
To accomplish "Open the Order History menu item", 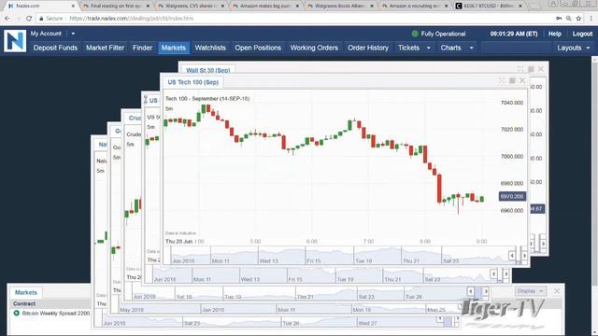I will 368,48.
